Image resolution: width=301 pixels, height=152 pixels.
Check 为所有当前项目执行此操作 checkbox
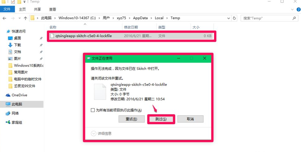point(93,110)
